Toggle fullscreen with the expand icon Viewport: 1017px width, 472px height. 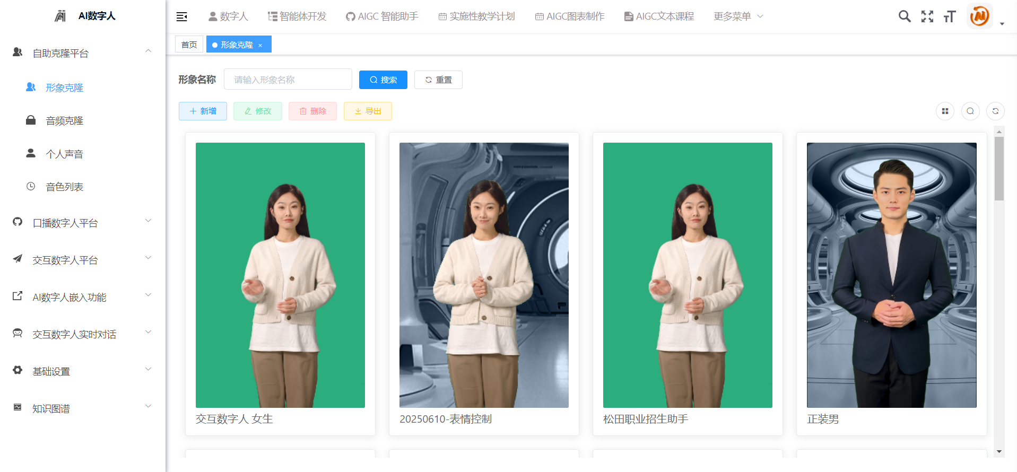tap(927, 16)
